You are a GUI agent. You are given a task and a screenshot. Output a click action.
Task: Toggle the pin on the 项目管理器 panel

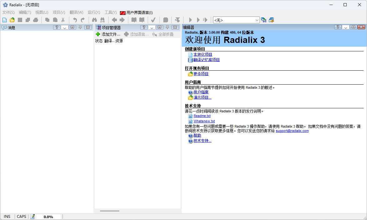[x=167, y=27]
